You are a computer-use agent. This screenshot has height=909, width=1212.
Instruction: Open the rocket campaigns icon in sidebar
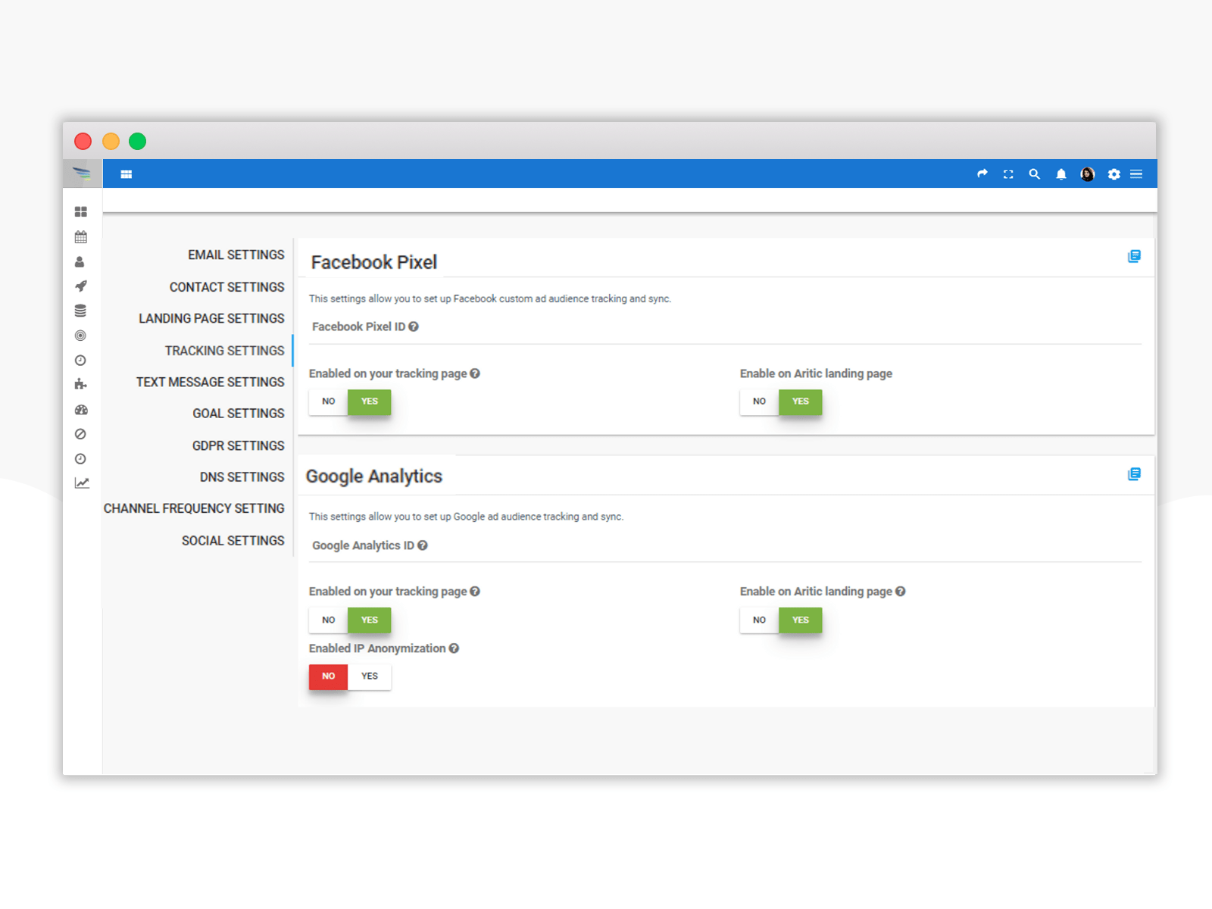(81, 286)
